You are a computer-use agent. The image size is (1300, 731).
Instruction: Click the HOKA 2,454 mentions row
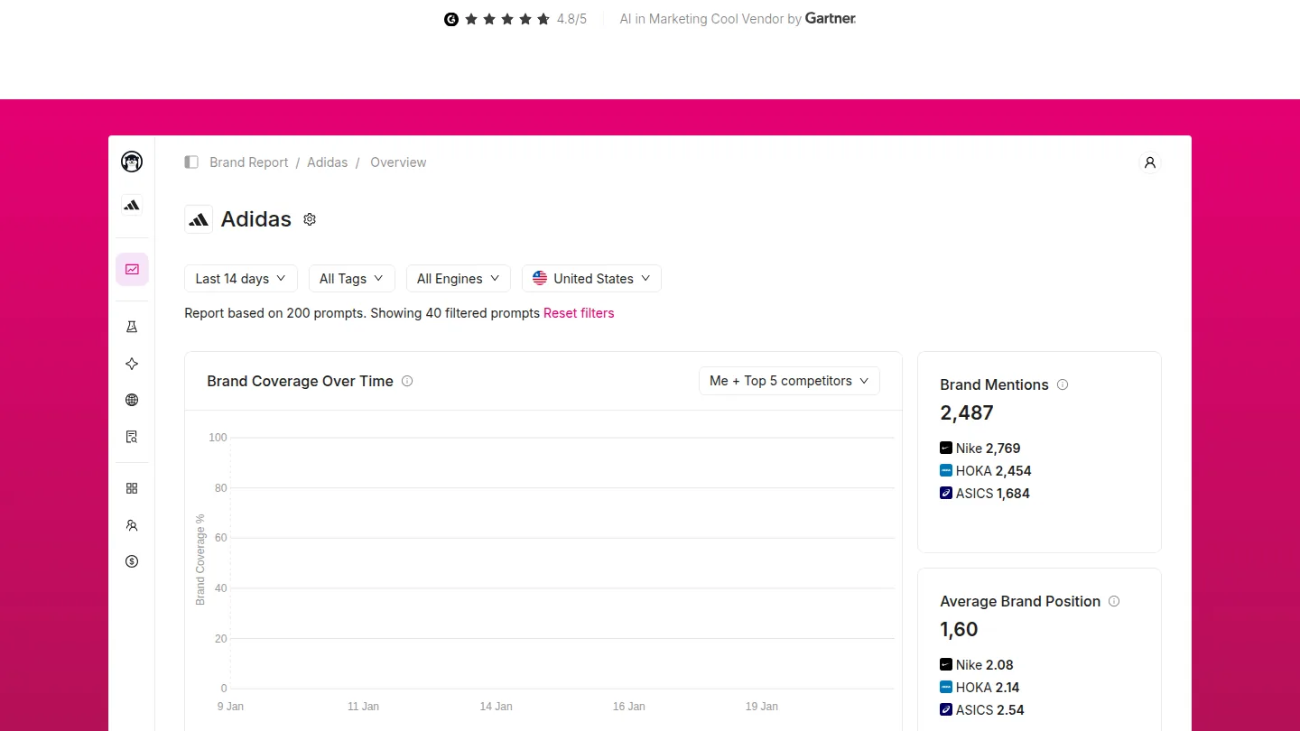[986, 471]
